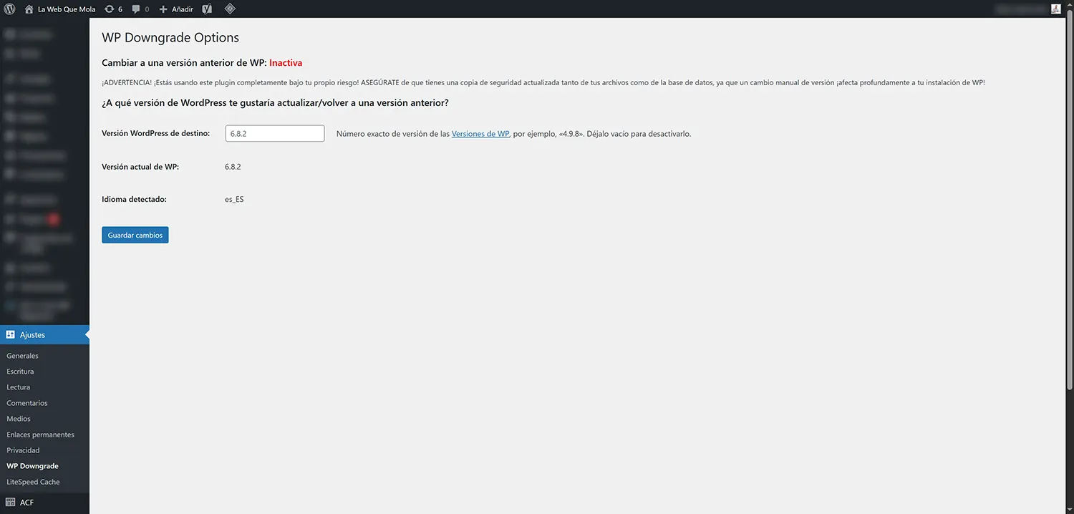This screenshot has width=1074, height=514.
Task: Open the Versiones de WP link
Action: pyautogui.click(x=480, y=133)
